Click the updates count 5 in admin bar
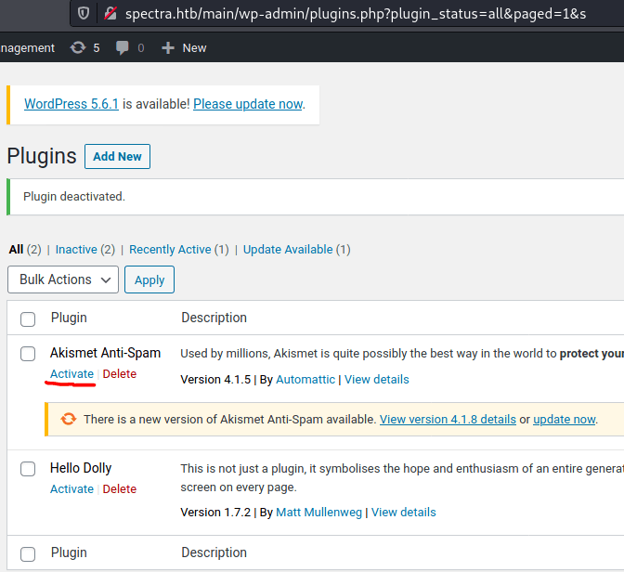This screenshot has height=572, width=624. tap(97, 47)
